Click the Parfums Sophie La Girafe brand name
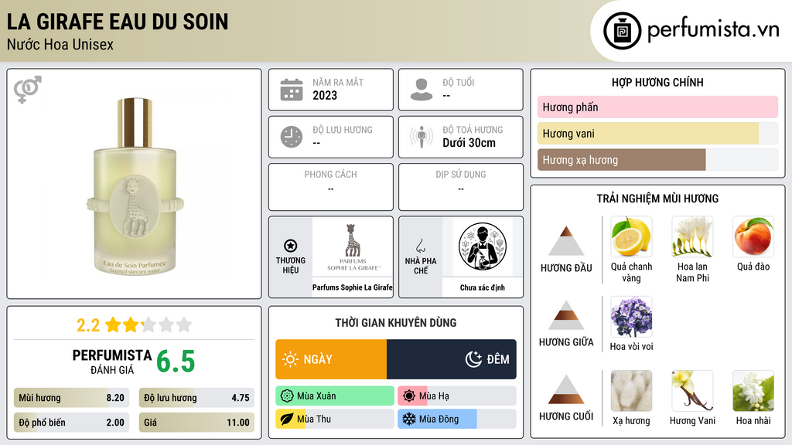 (x=353, y=287)
